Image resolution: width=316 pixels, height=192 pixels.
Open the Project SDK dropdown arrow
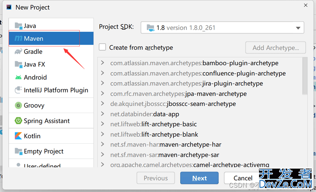pos(298,28)
